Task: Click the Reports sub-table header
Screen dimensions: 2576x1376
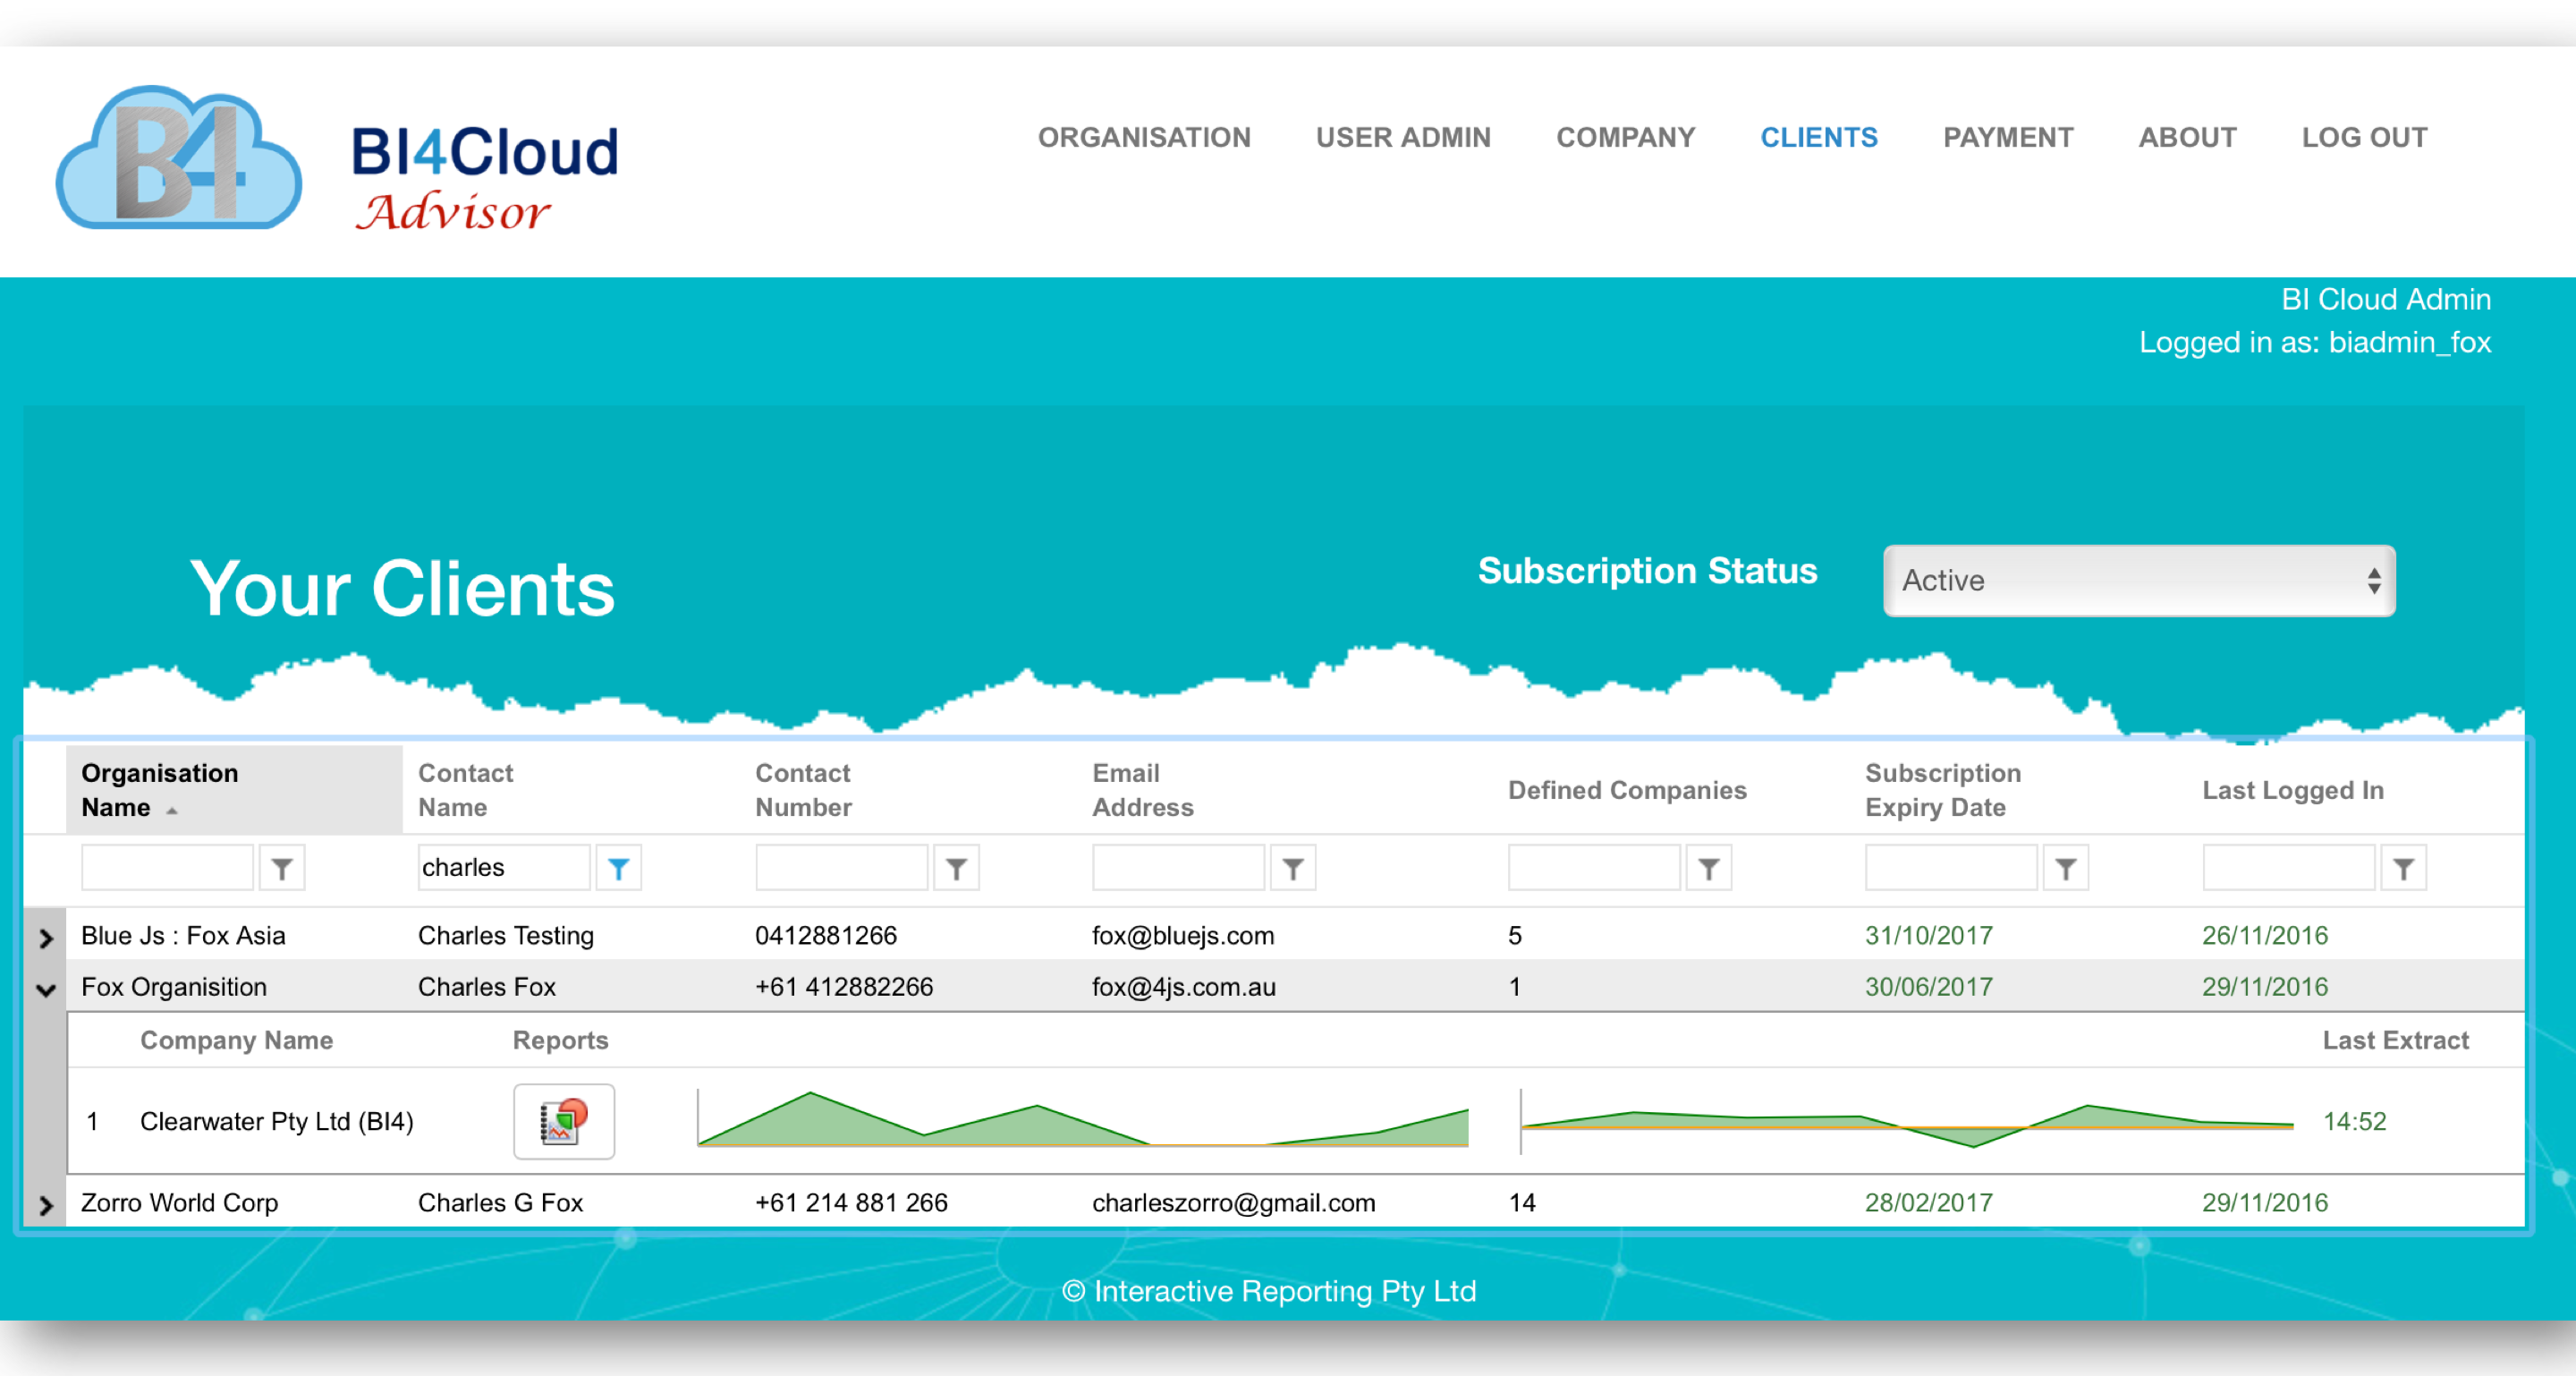Action: pos(561,1041)
